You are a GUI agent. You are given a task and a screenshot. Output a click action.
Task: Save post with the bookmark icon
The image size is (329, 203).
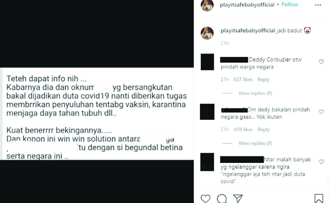click(319, 198)
